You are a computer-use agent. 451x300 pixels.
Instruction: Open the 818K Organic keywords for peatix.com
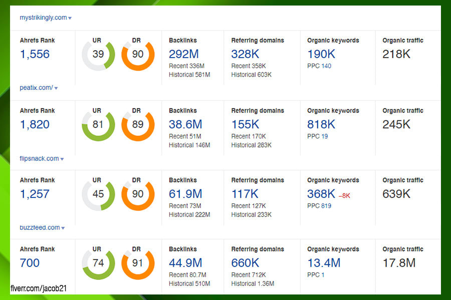320,123
